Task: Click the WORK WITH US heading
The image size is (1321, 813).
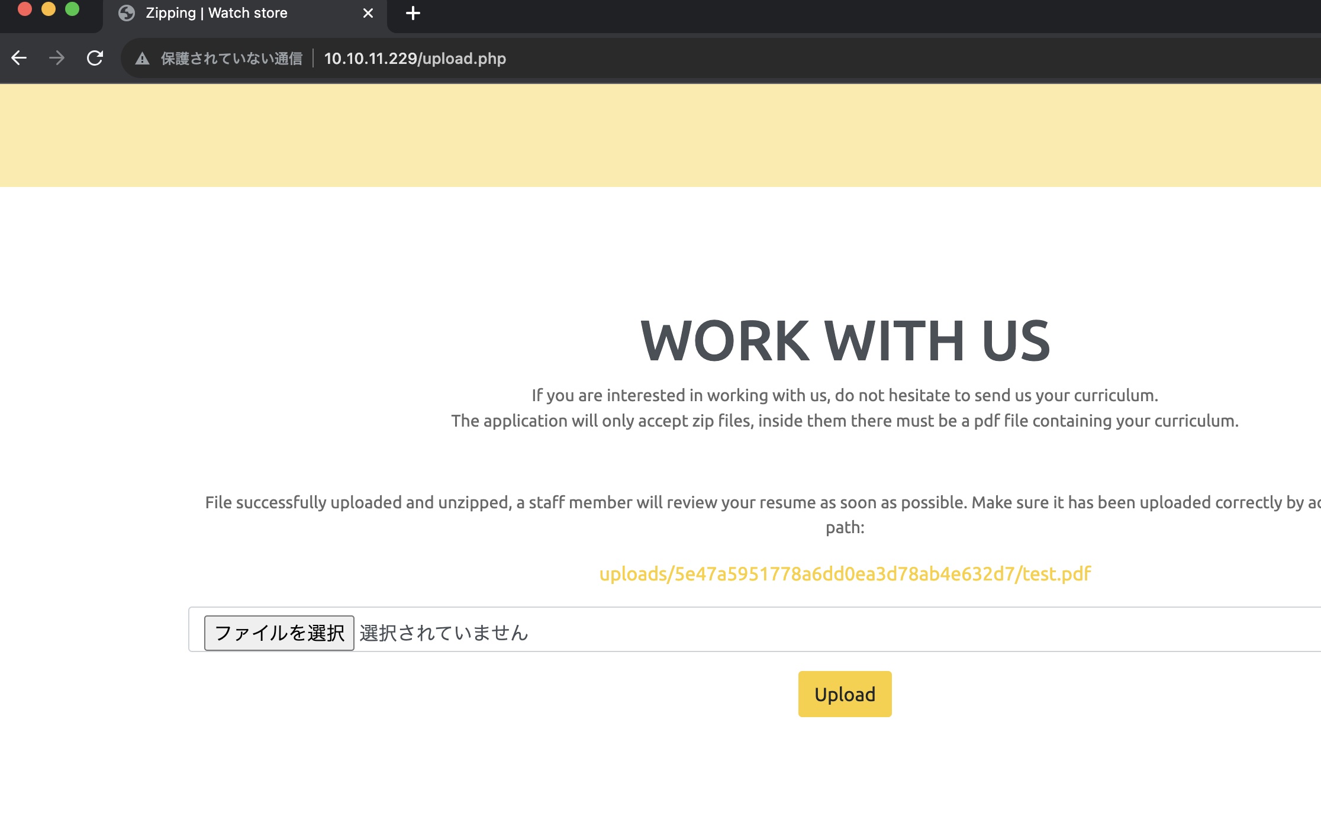Action: coord(845,340)
